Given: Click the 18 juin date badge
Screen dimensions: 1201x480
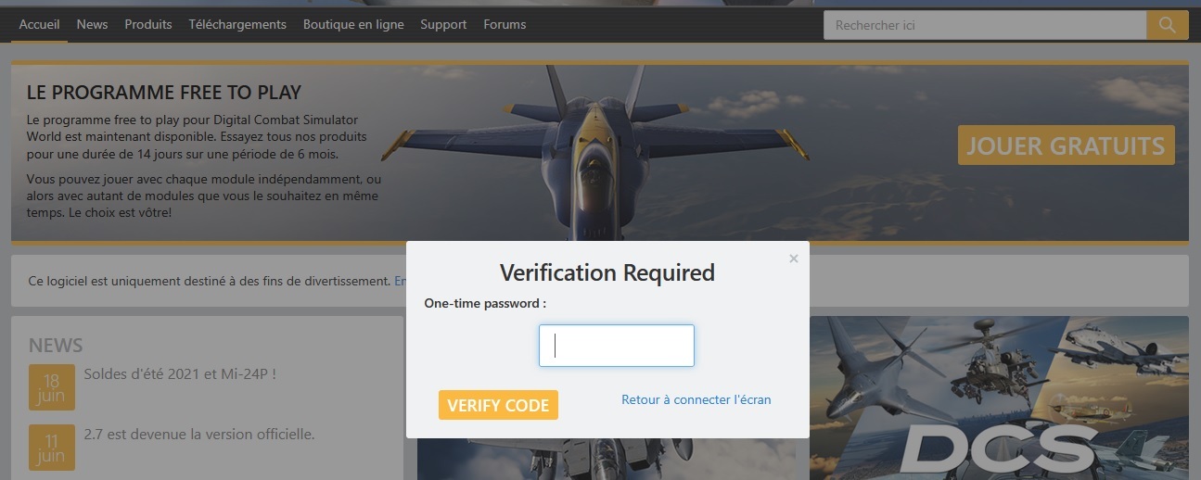Looking at the screenshot, I should (52, 387).
